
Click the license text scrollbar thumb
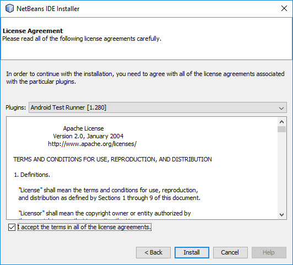click(x=281, y=129)
